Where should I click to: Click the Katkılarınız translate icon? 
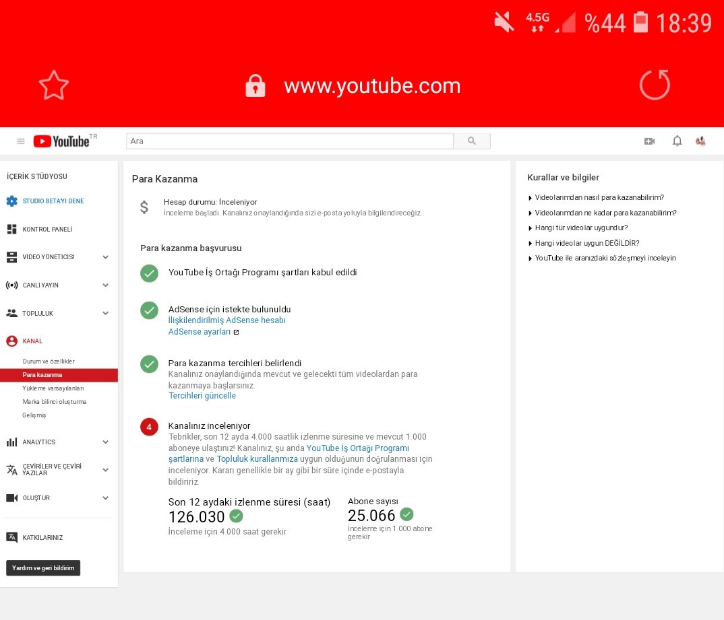coord(11,537)
